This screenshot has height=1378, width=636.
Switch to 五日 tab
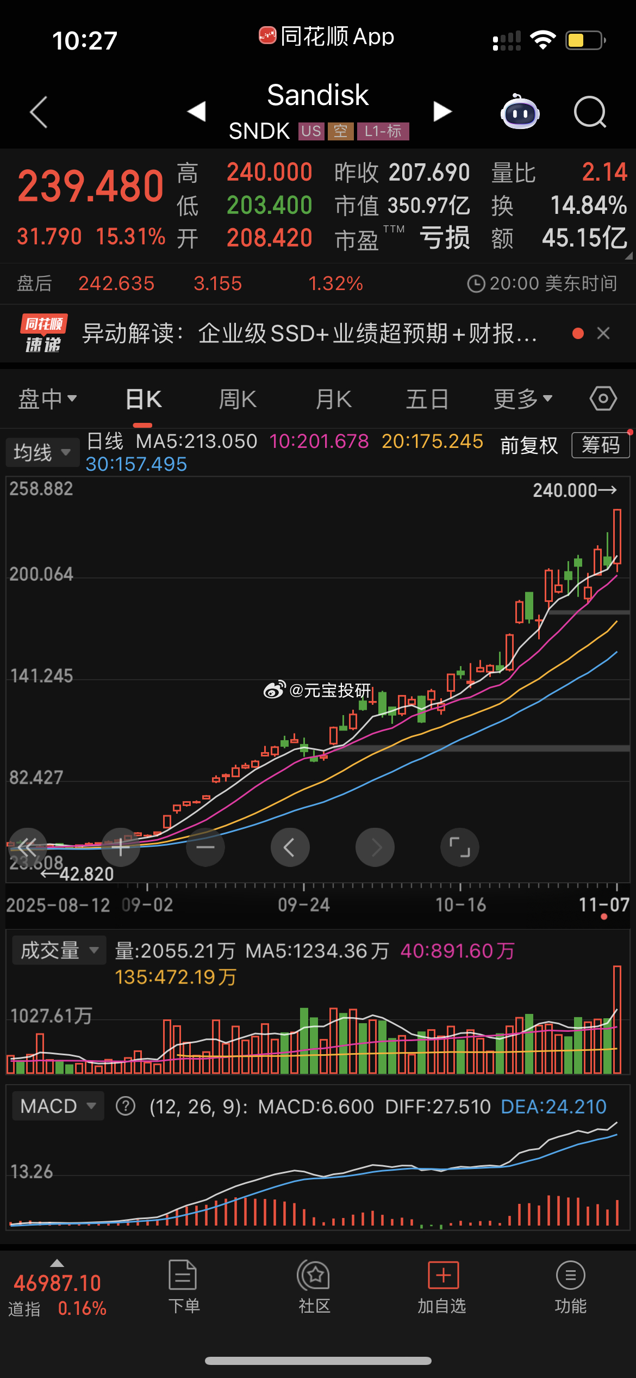click(427, 399)
